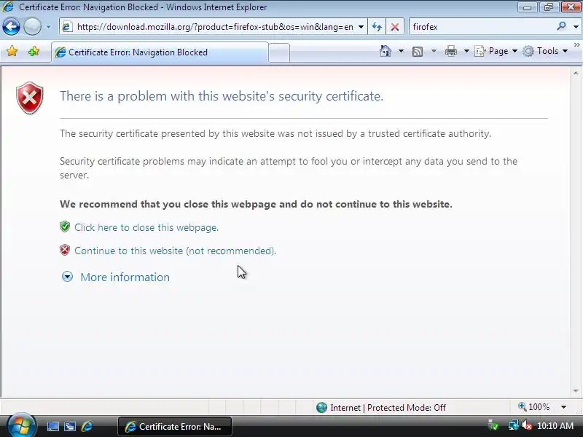Click the More information text link
Screen dimensions: 583x437
coord(125,277)
